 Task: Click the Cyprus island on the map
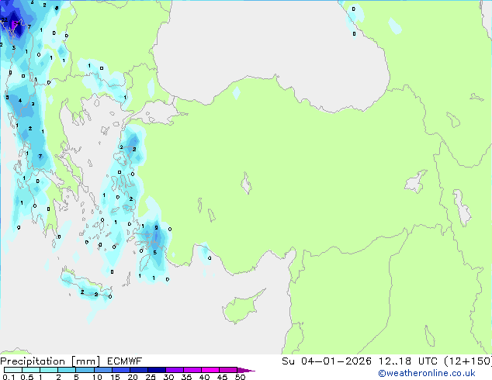point(241,307)
